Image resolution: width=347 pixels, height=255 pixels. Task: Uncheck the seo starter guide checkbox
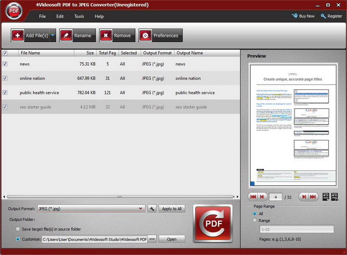click(5, 107)
